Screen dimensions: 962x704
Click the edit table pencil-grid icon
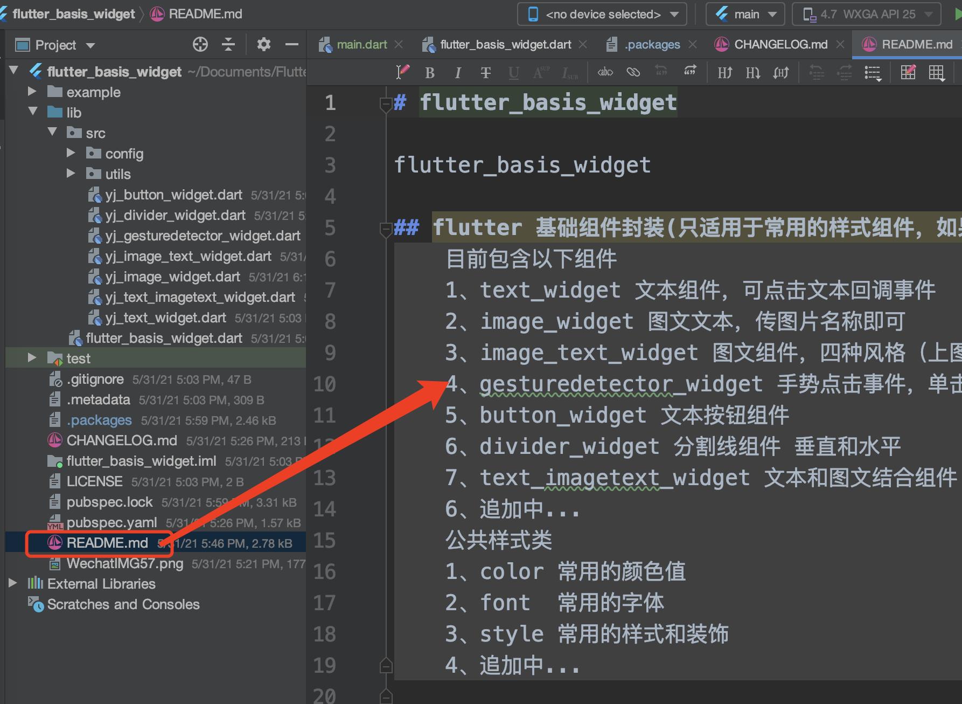click(x=908, y=72)
